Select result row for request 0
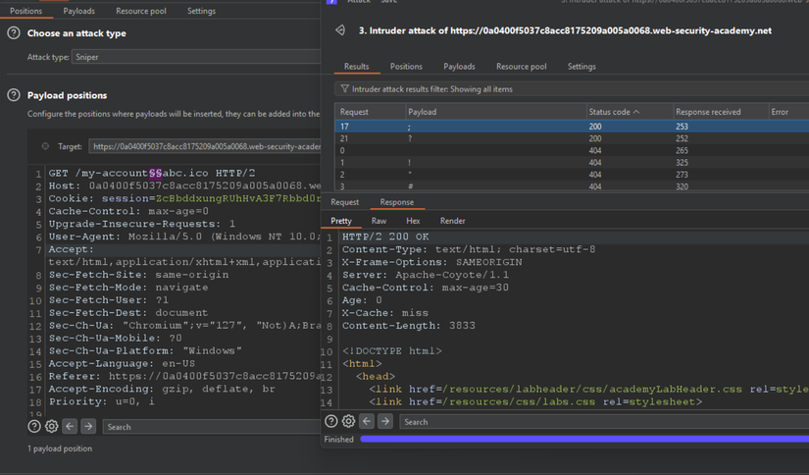 click(572, 151)
